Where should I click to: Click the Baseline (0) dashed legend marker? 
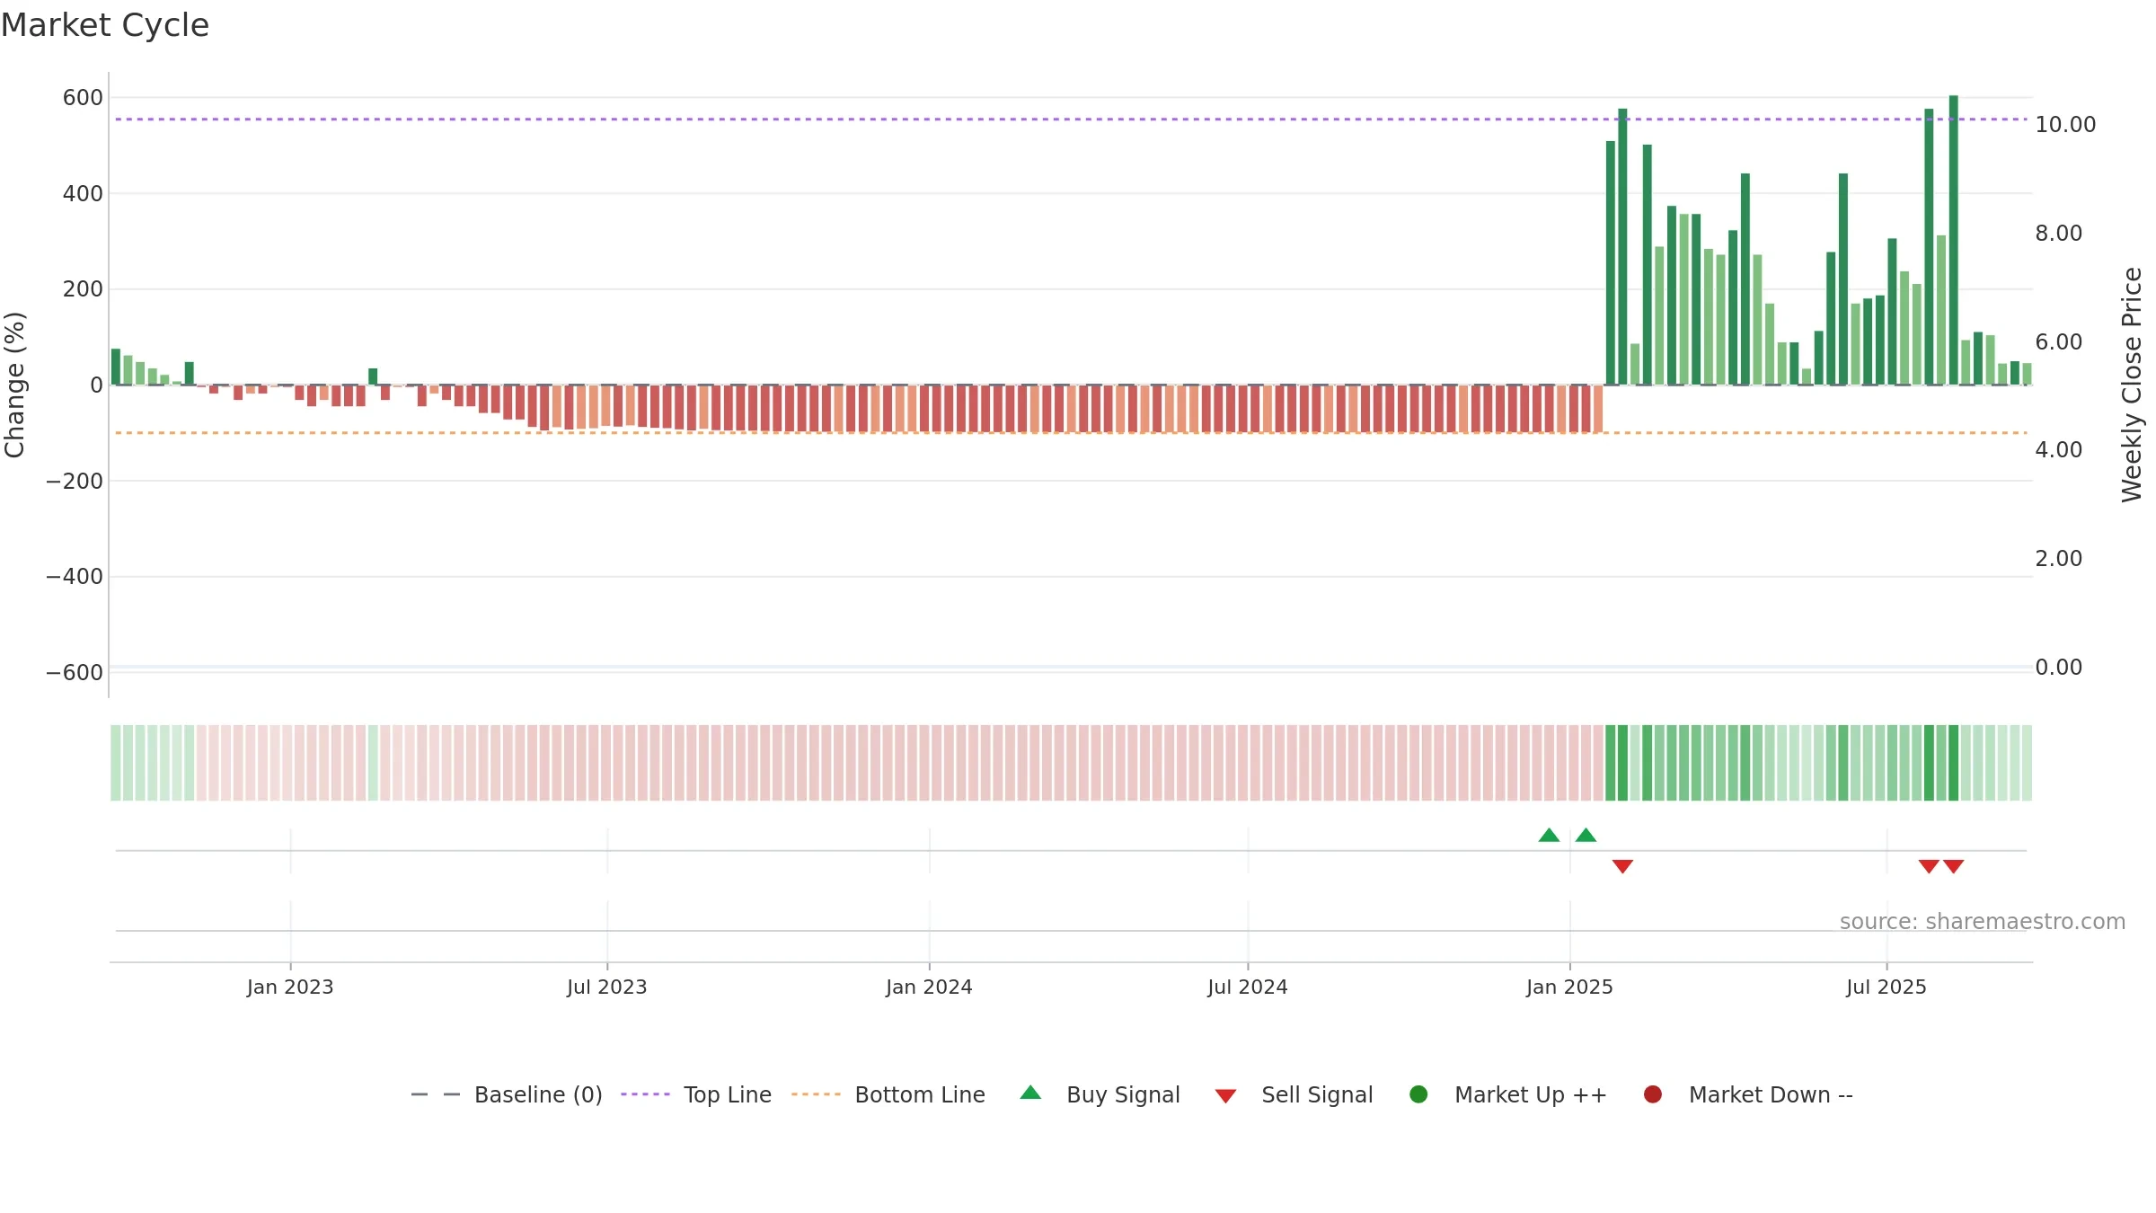(436, 1094)
